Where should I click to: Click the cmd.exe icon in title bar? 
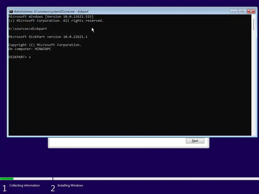(x=11, y=12)
